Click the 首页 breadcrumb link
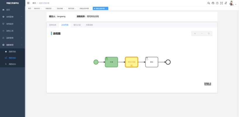The width and height of the screenshot is (239, 117). click(34, 3)
